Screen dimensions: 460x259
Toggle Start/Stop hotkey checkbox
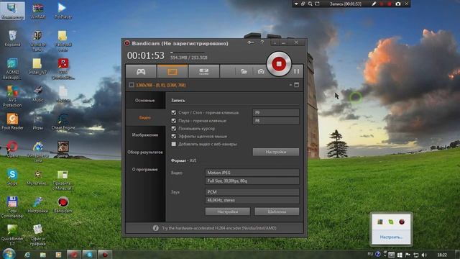174,112
